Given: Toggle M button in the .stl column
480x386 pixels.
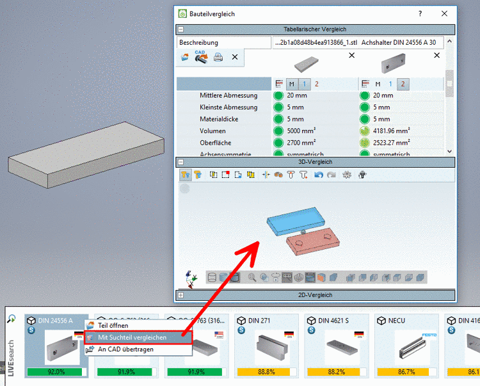Looking at the screenshot, I should tap(292, 84).
